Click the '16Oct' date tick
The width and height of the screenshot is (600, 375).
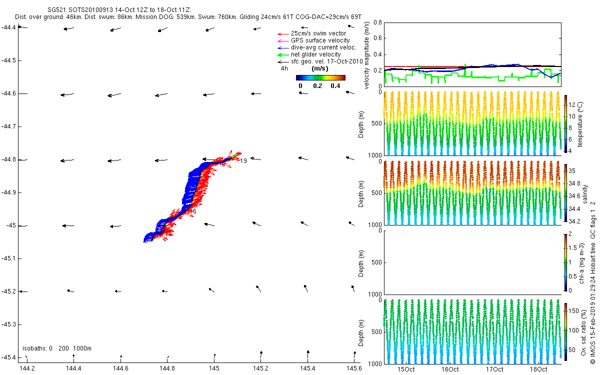[x=450, y=369]
